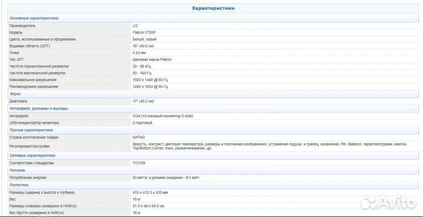Image resolution: width=423 pixels, height=217 pixels.
Task: Click the 'Соответствие стандартам' label
Action: 31,163
